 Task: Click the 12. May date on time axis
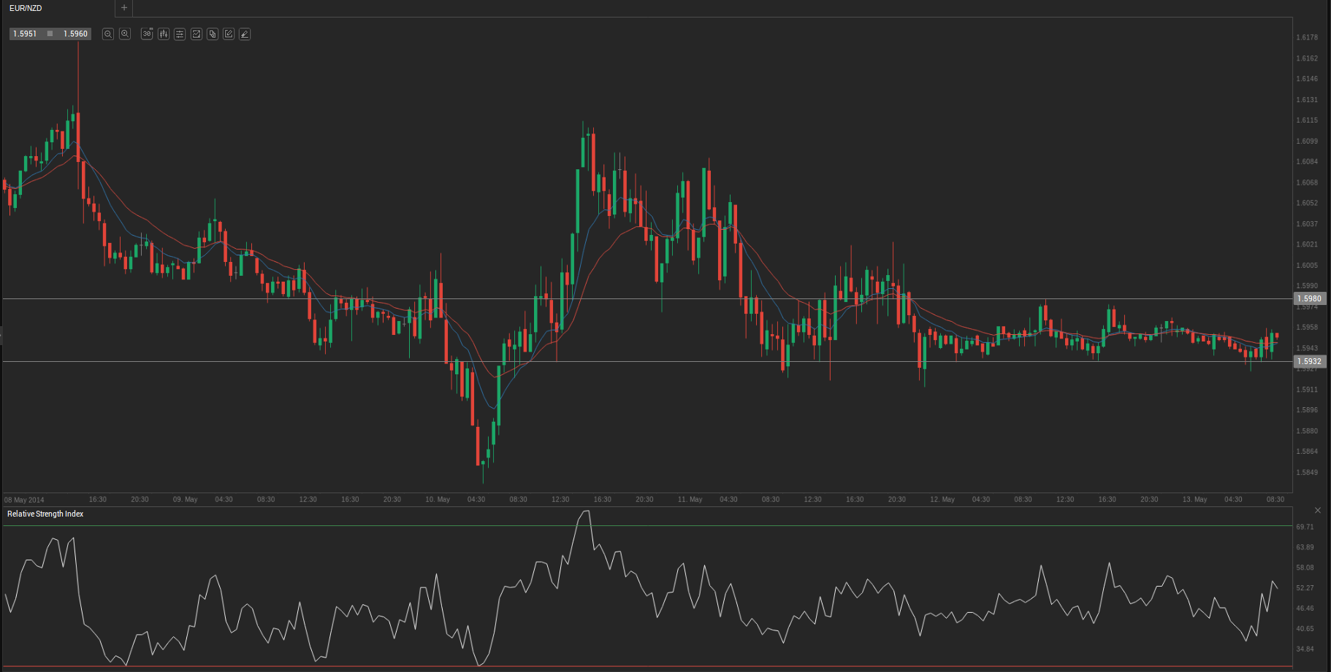coord(942,500)
